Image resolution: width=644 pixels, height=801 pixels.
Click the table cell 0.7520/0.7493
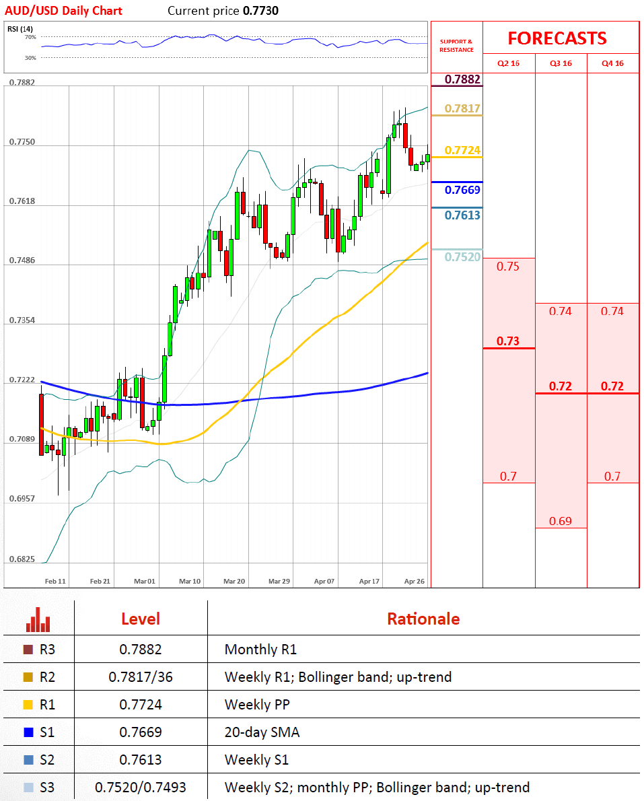(141, 788)
